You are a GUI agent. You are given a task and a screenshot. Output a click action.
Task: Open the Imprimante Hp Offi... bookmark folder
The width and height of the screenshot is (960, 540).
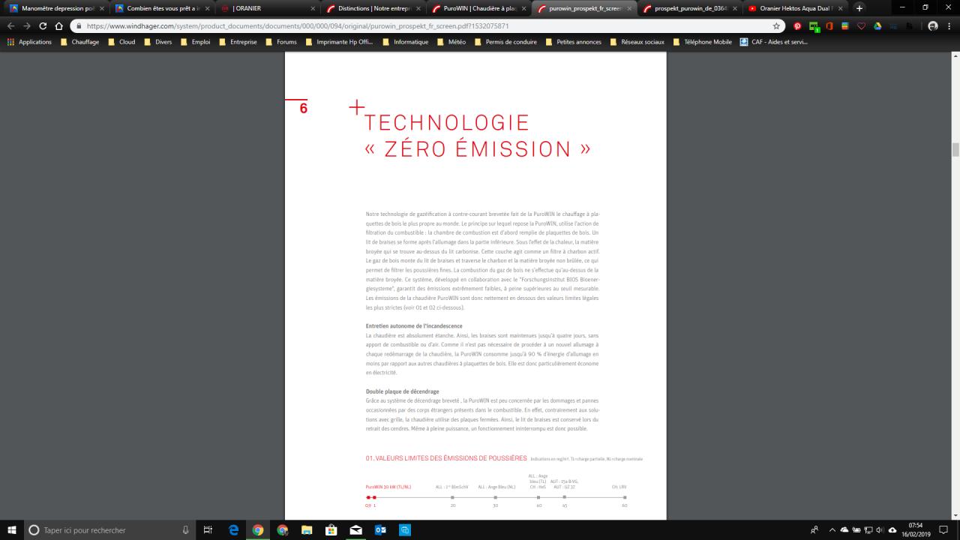point(339,42)
